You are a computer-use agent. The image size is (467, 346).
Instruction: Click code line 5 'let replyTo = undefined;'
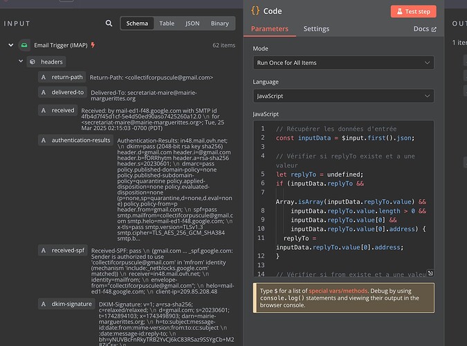(320, 174)
